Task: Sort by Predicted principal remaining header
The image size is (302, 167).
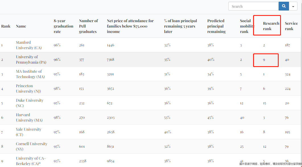Action: point(216,26)
